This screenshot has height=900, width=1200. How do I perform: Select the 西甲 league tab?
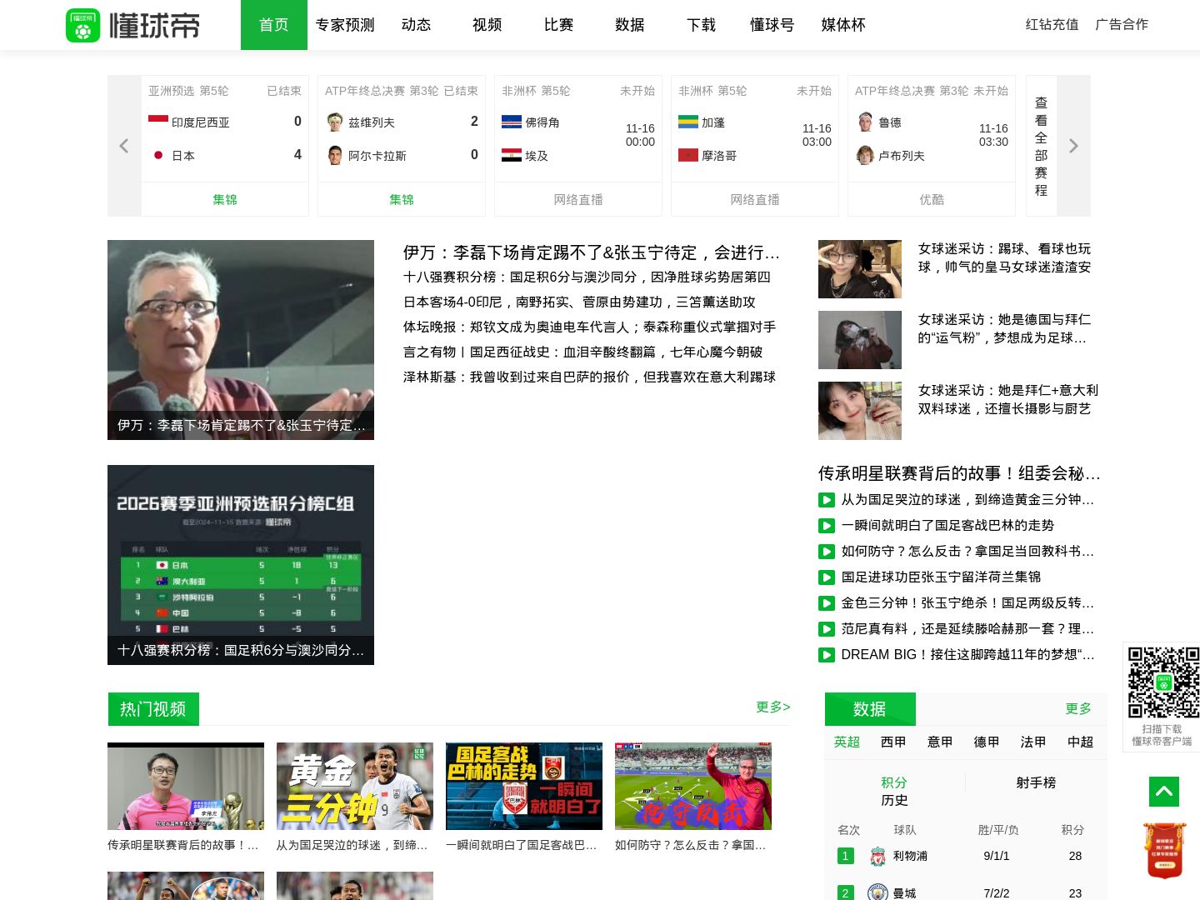coord(894,742)
